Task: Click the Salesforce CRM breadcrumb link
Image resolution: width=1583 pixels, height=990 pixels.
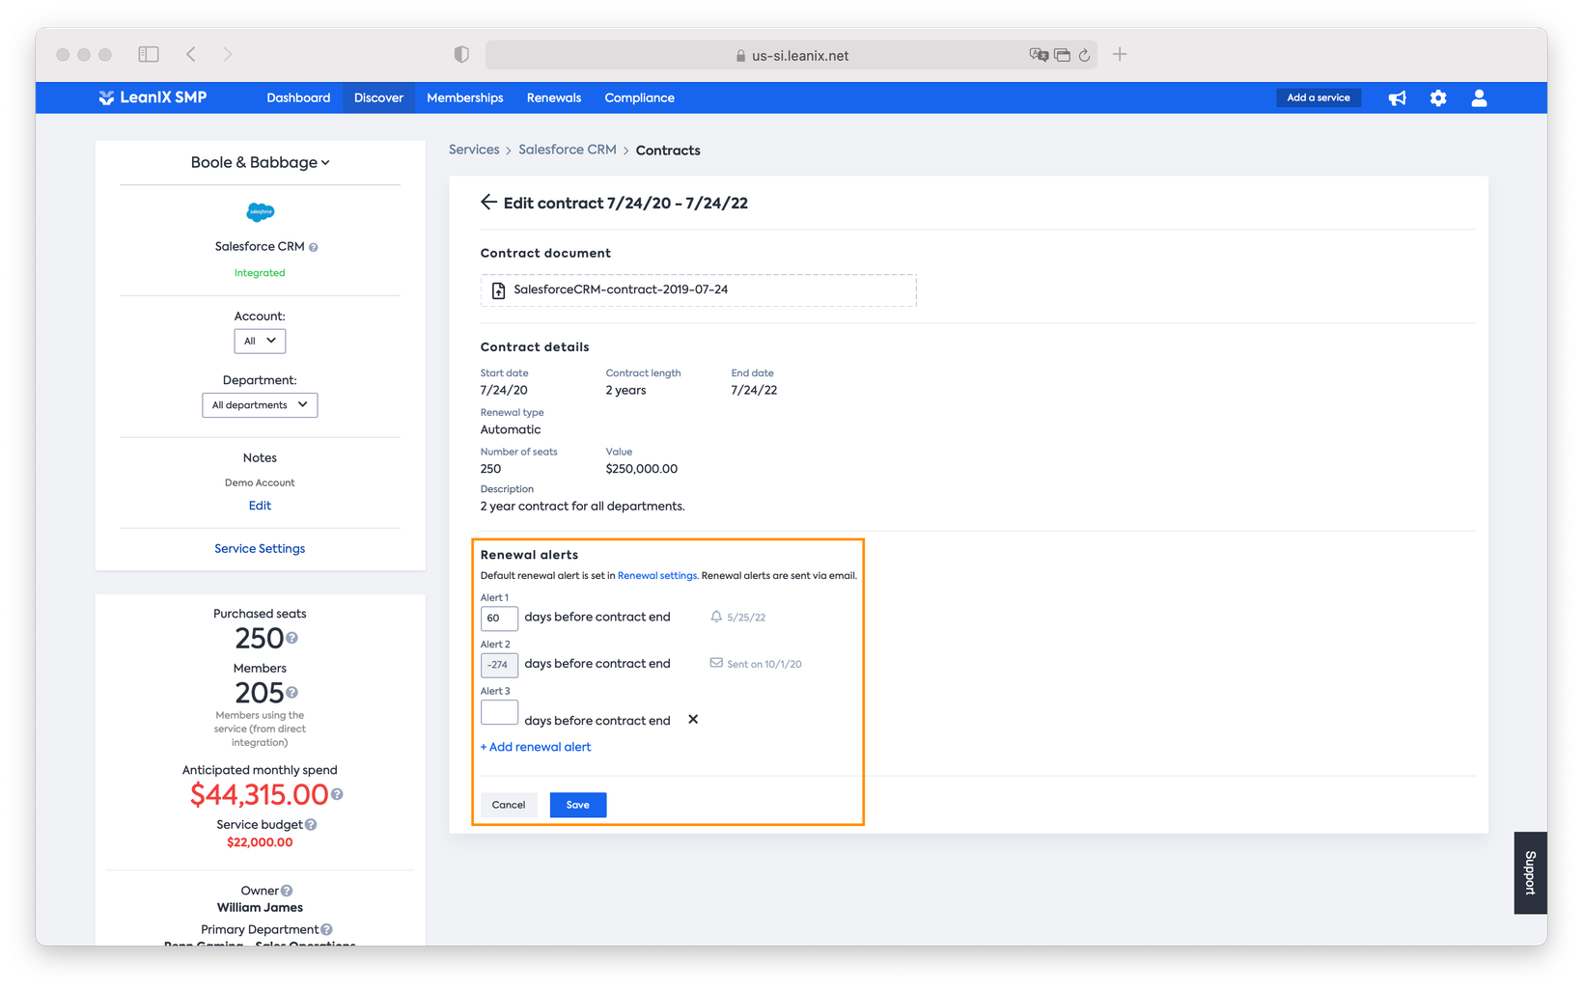Action: 568,150
